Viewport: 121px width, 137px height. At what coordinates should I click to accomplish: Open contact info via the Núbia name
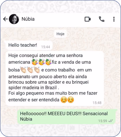point(28,19)
